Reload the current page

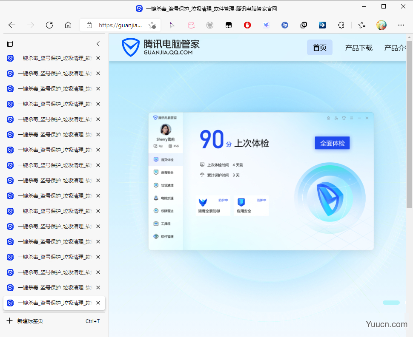click(49, 25)
